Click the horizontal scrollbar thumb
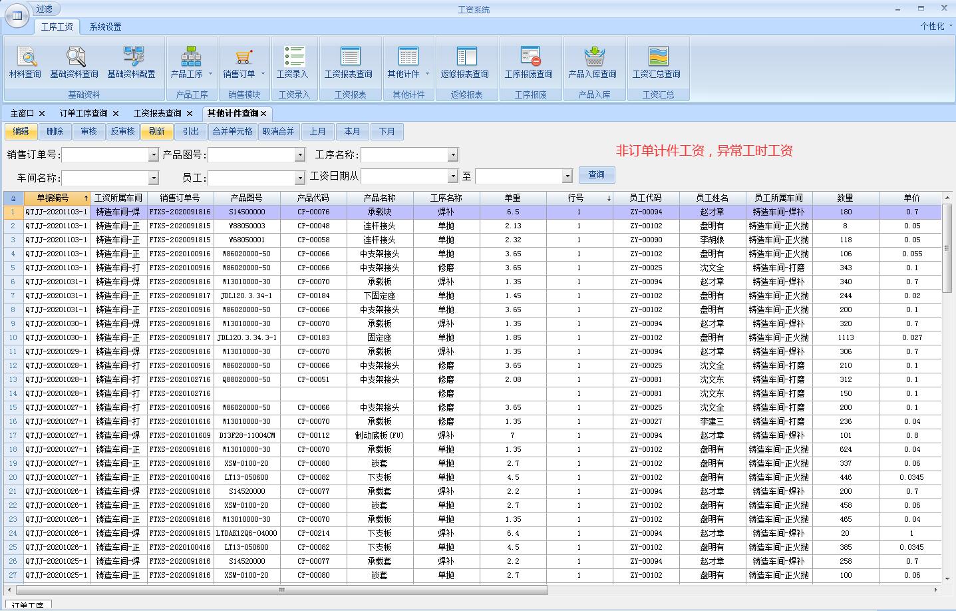The image size is (956, 611). pos(282,590)
